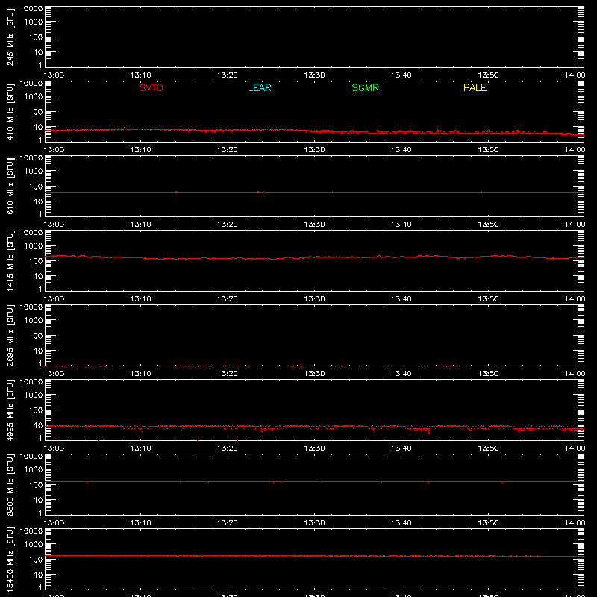The height and width of the screenshot is (597, 597).
Task: Select the 610 MHz [SFU] axis label
Action: point(10,186)
